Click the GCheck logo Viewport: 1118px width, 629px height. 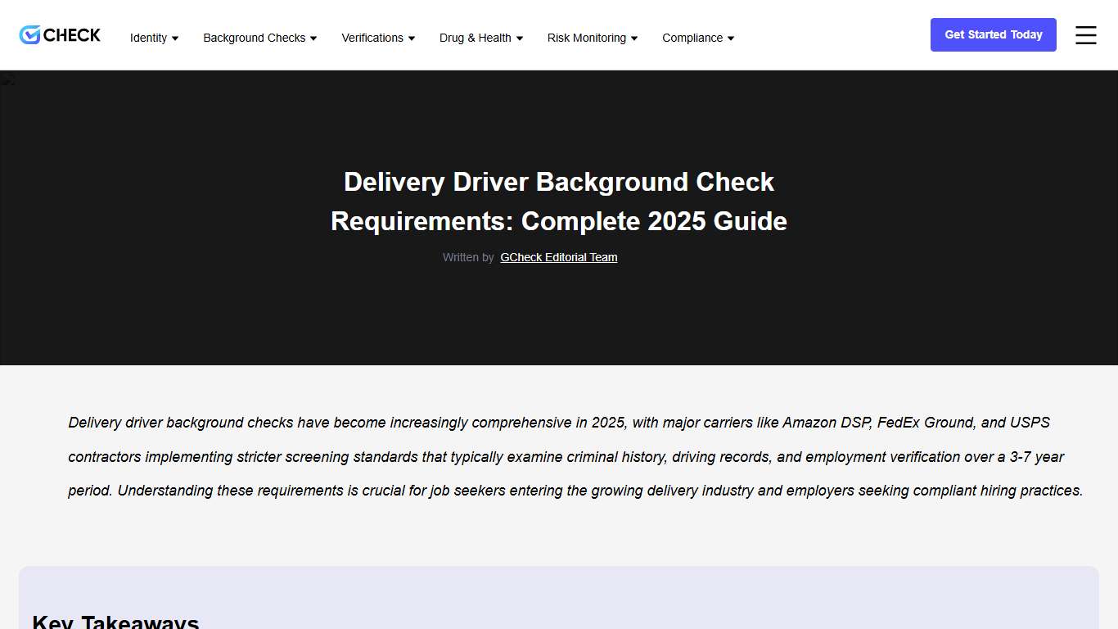tap(59, 34)
